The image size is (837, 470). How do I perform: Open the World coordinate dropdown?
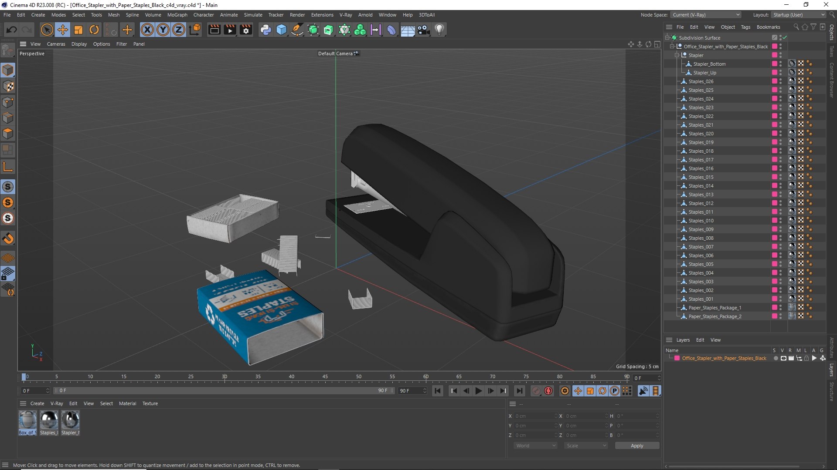click(535, 446)
